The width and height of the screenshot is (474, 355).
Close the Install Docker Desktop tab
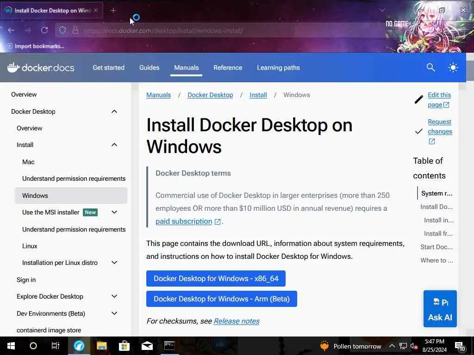tap(95, 10)
